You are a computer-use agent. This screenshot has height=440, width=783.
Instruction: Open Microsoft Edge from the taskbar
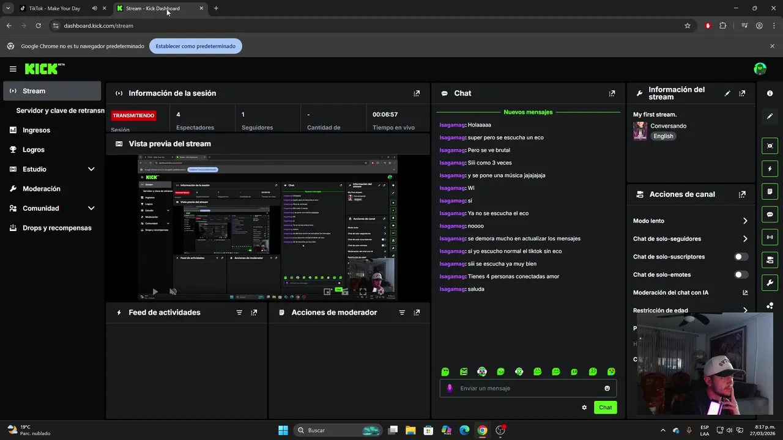click(464, 430)
